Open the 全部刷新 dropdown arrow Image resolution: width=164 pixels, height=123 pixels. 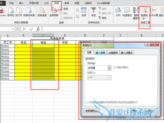(54, 18)
